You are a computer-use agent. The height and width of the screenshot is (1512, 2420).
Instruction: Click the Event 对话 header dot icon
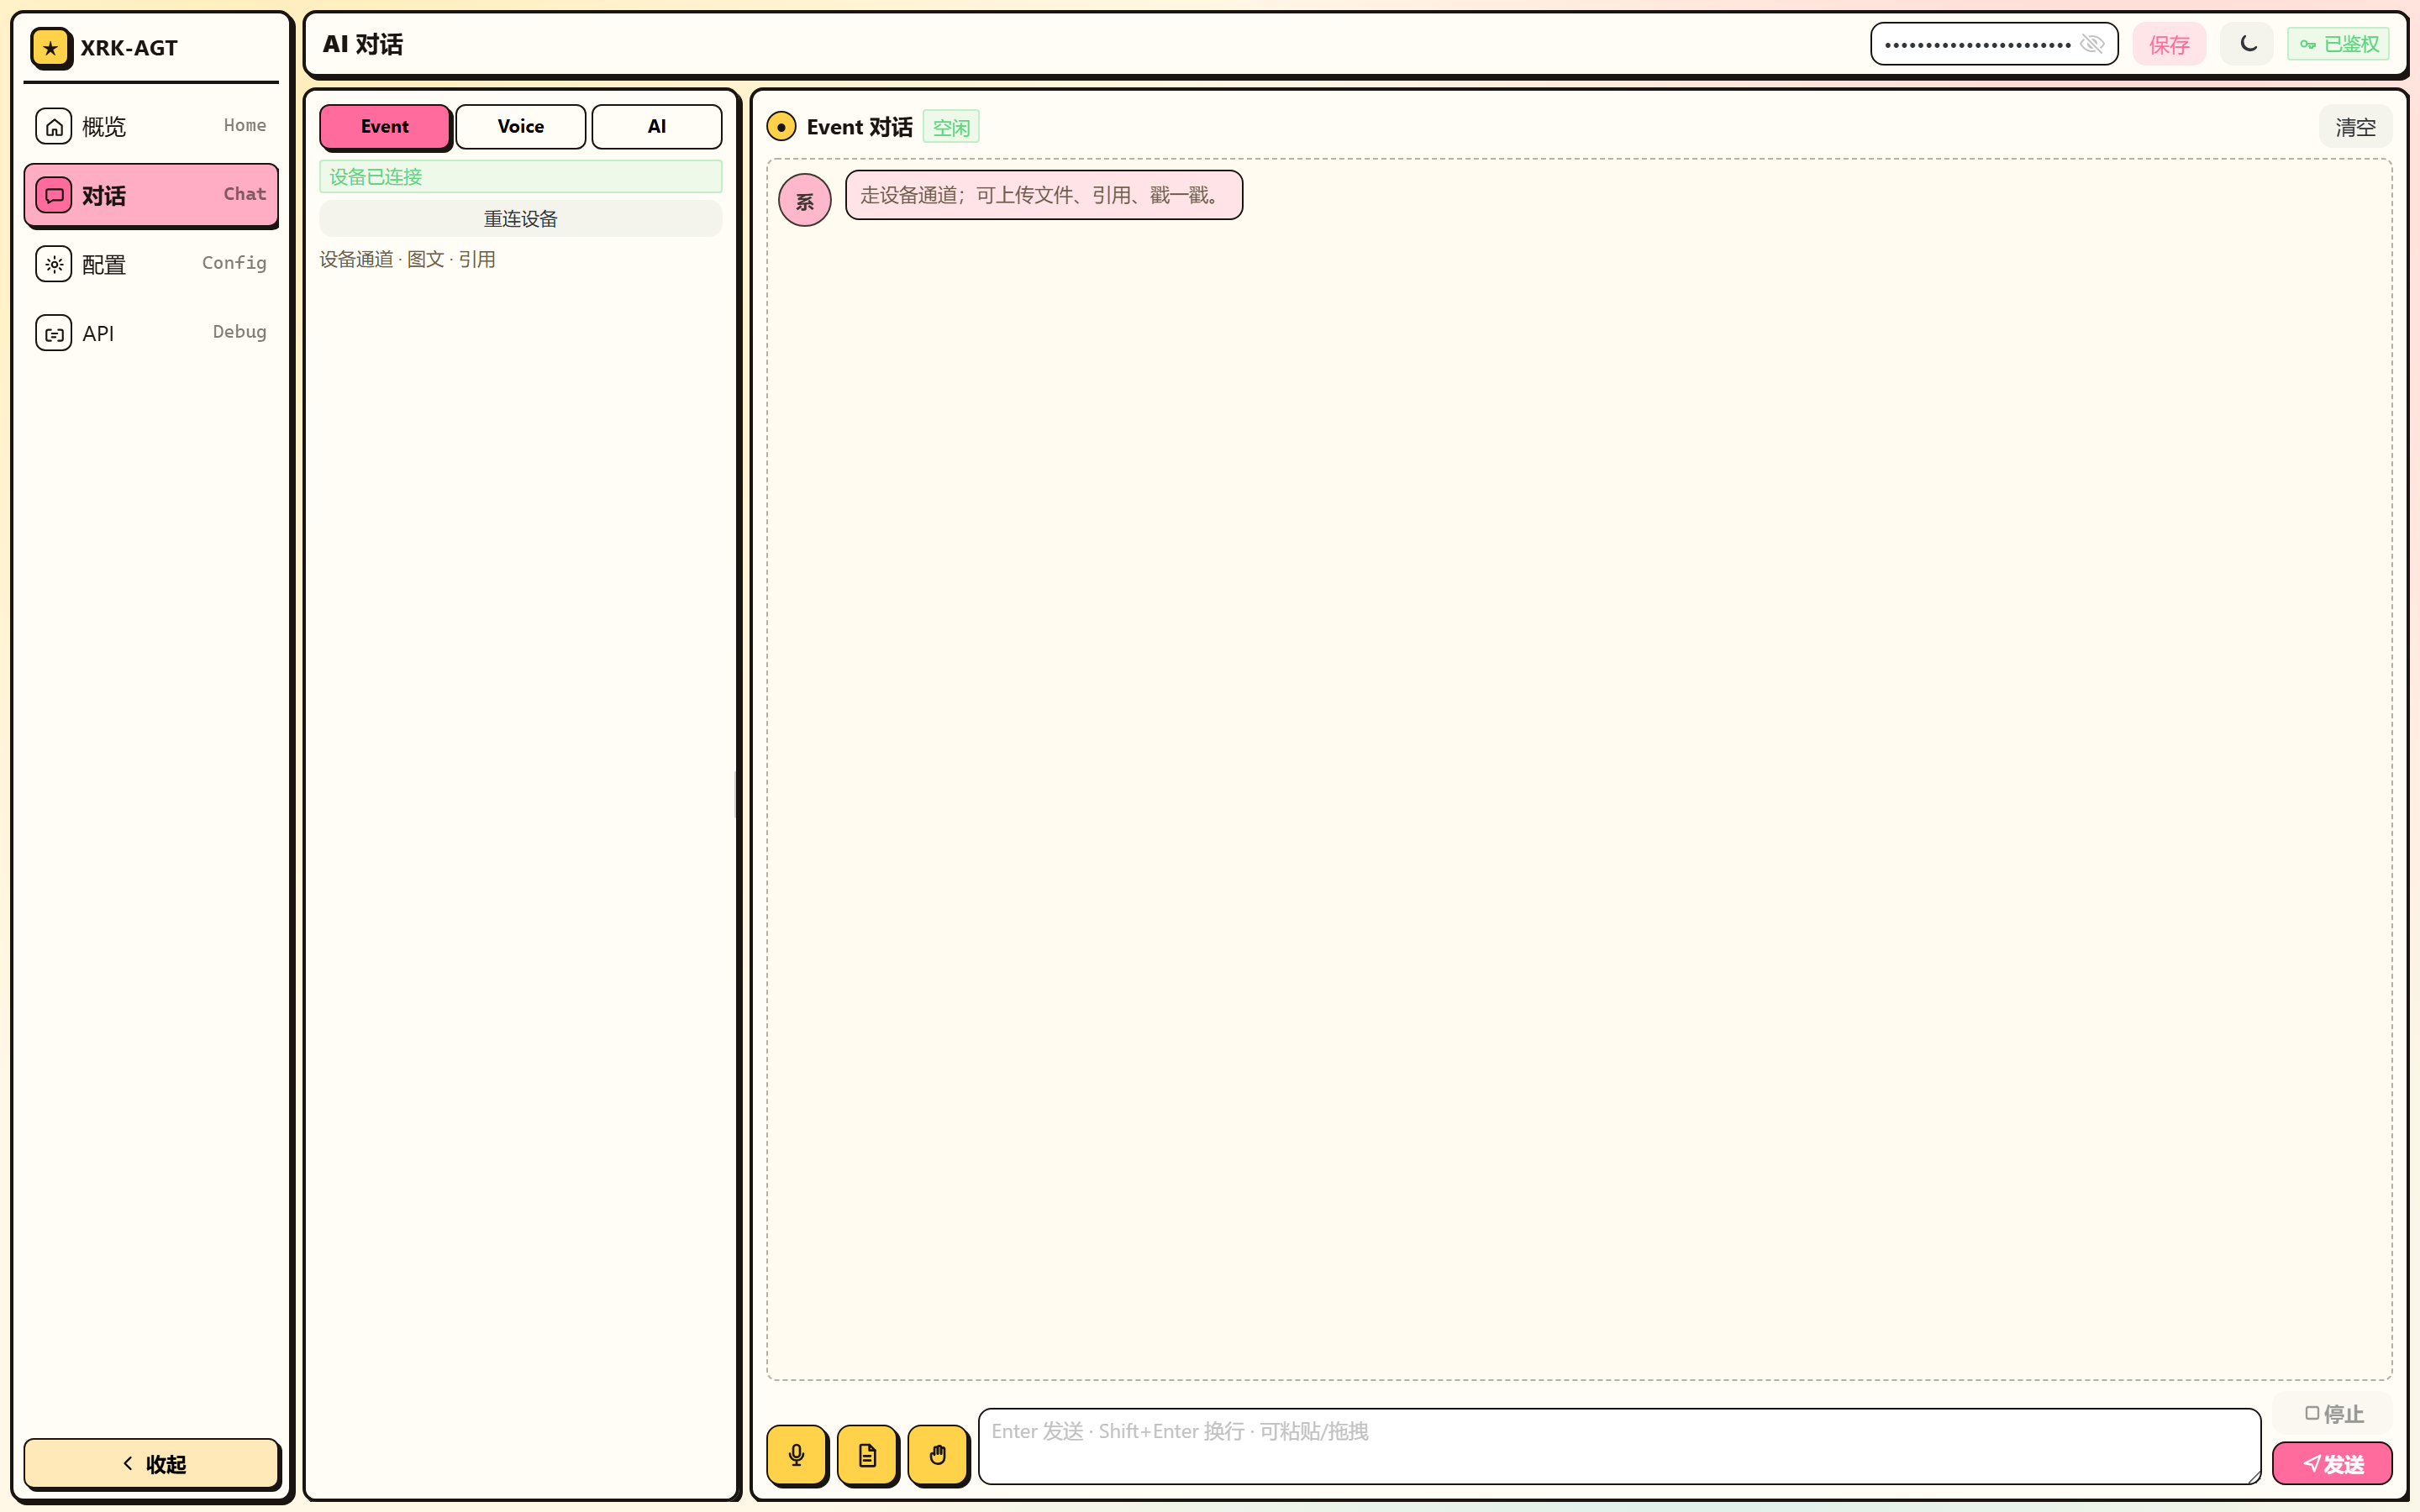click(x=781, y=127)
